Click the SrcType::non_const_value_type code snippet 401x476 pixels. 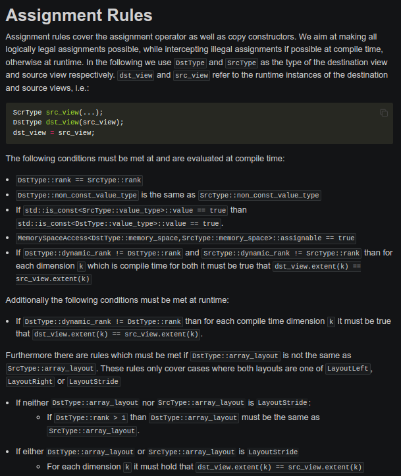point(259,195)
